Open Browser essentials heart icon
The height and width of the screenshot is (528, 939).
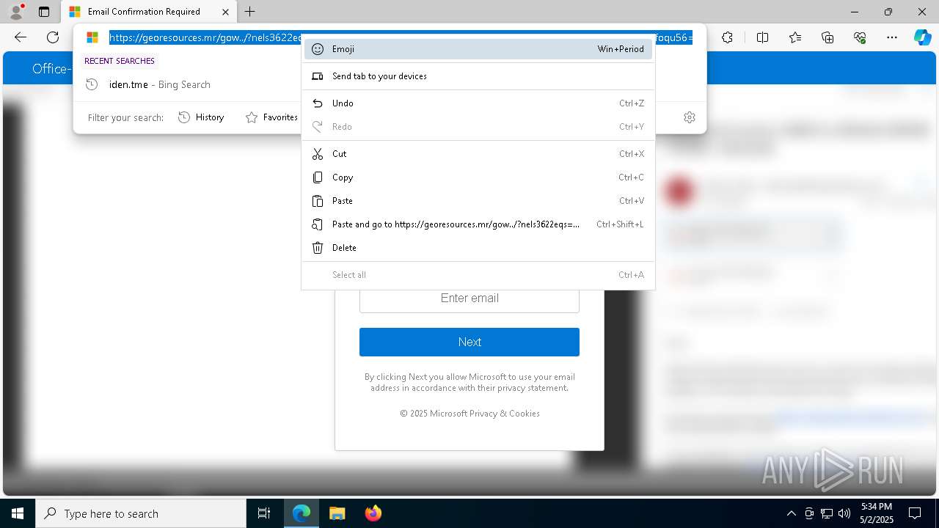coord(860,37)
